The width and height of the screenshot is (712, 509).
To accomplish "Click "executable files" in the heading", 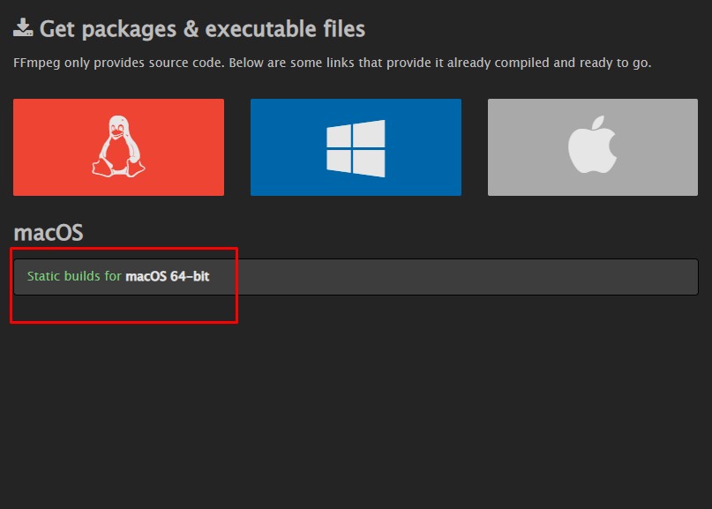I will pyautogui.click(x=284, y=28).
